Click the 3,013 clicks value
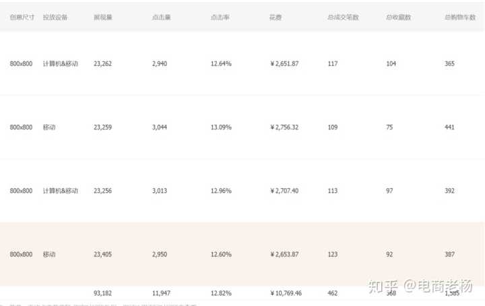 pyautogui.click(x=162, y=191)
